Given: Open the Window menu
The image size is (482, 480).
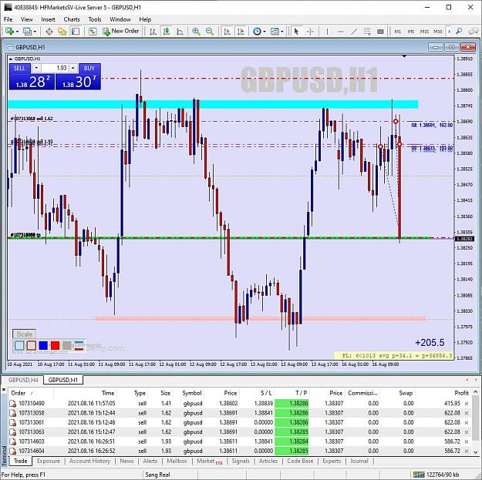Looking at the screenshot, I should (120, 19).
